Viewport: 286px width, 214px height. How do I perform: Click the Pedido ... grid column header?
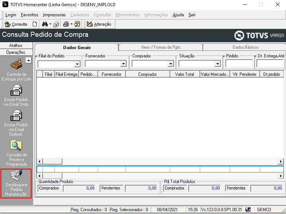pos(88,74)
